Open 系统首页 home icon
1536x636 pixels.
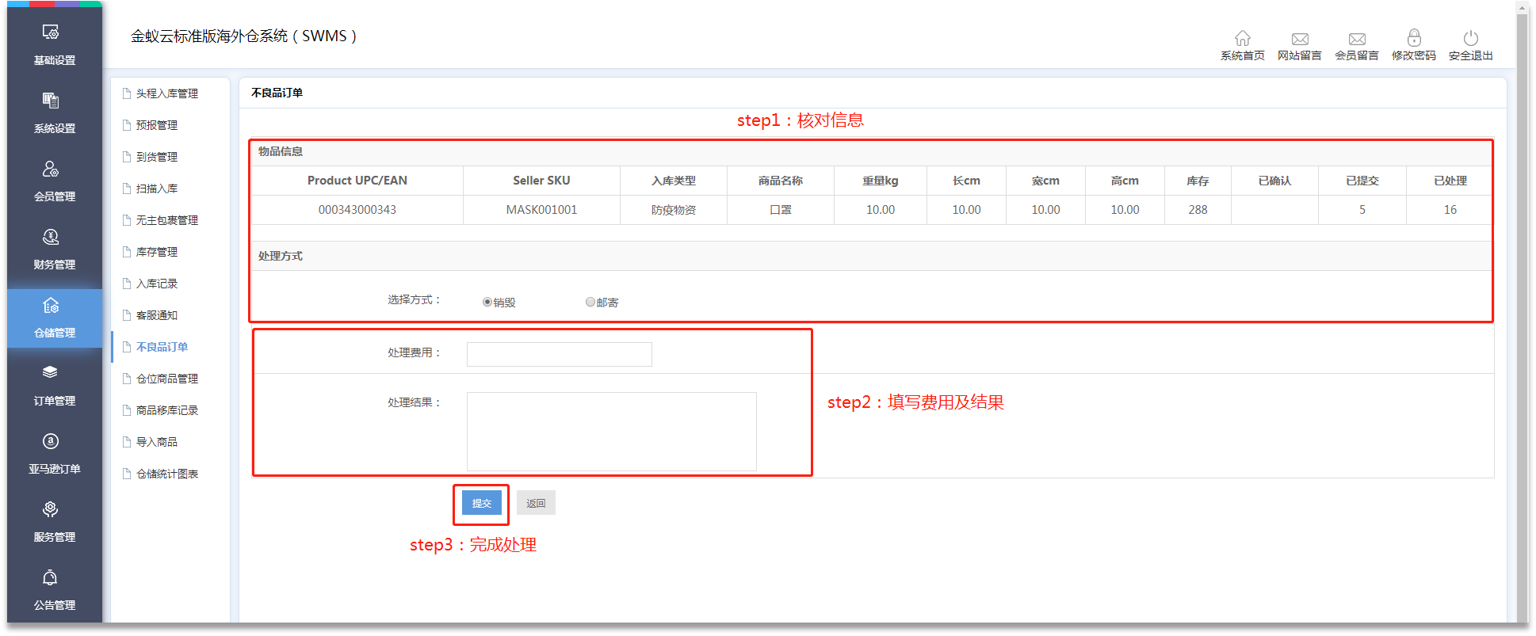[x=1242, y=39]
